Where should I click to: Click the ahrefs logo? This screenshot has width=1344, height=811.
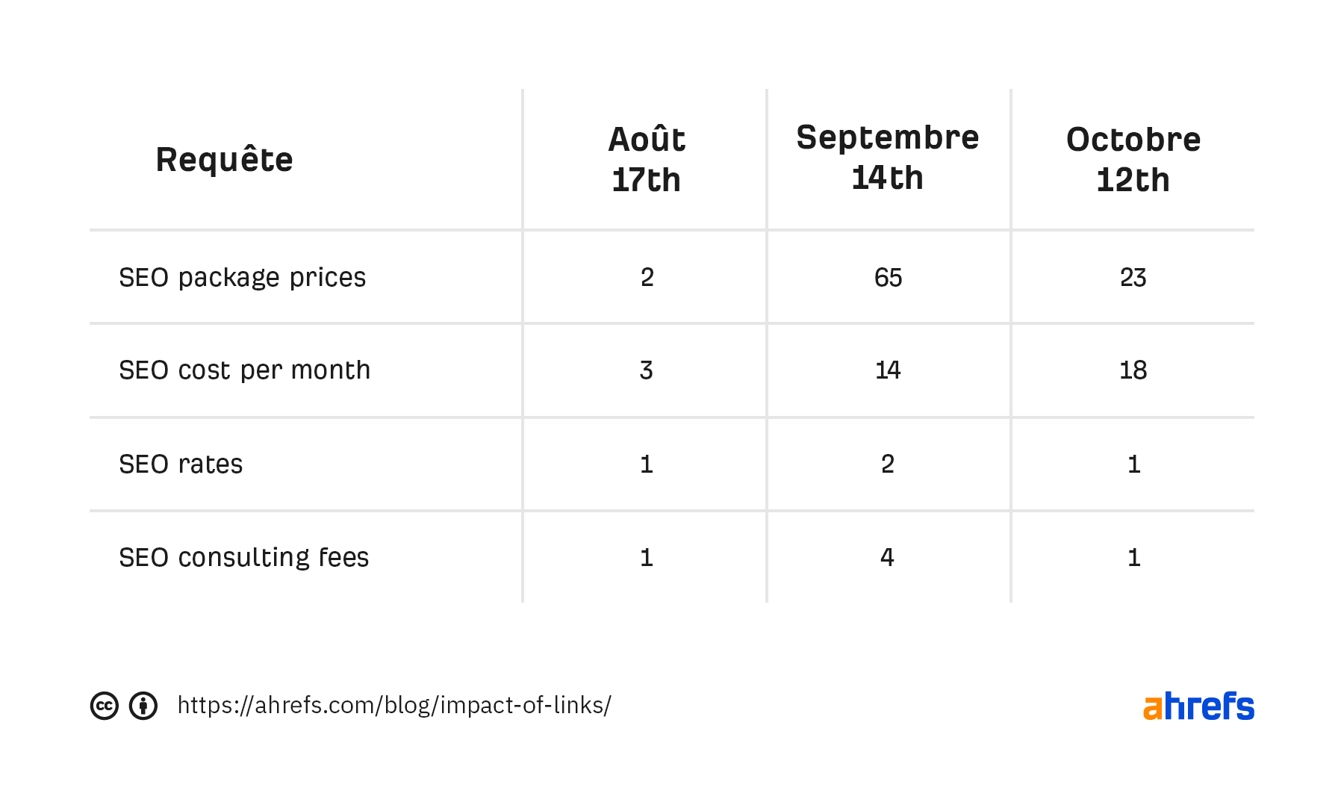[1198, 706]
